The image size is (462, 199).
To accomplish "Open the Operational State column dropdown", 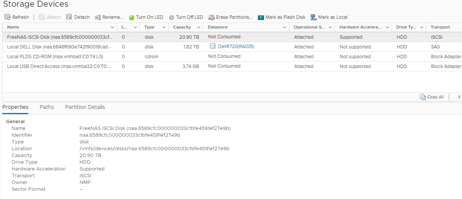I will [x=330, y=27].
